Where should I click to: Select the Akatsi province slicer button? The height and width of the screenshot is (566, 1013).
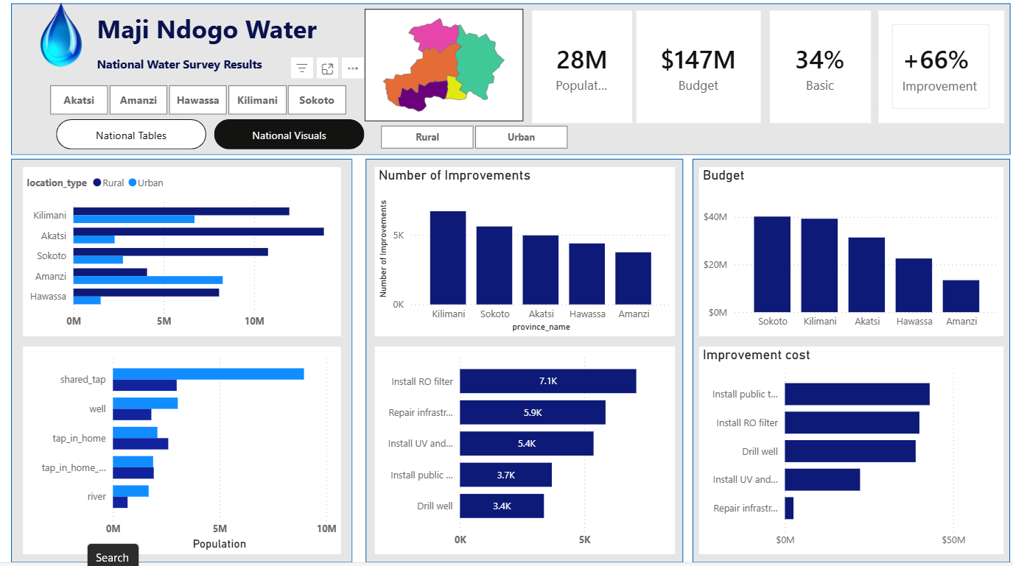[79, 100]
